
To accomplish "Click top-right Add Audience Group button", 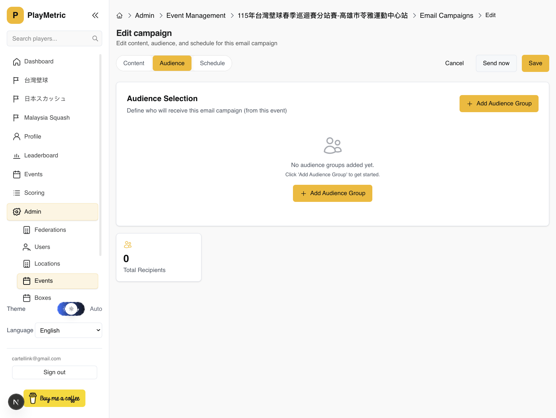I will click(x=499, y=104).
